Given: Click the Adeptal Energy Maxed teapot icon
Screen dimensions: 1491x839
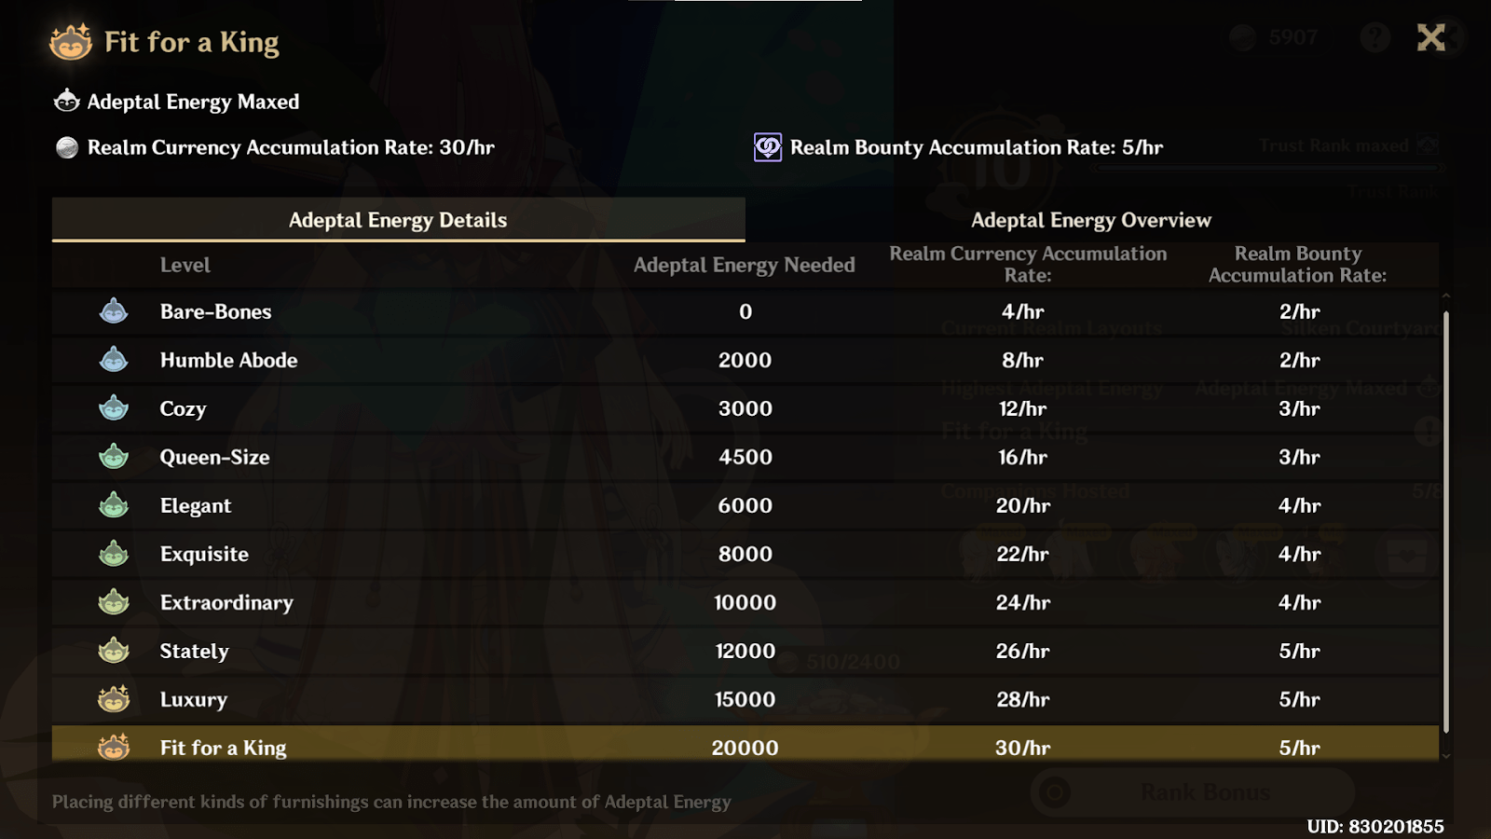Looking at the screenshot, I should (67, 101).
